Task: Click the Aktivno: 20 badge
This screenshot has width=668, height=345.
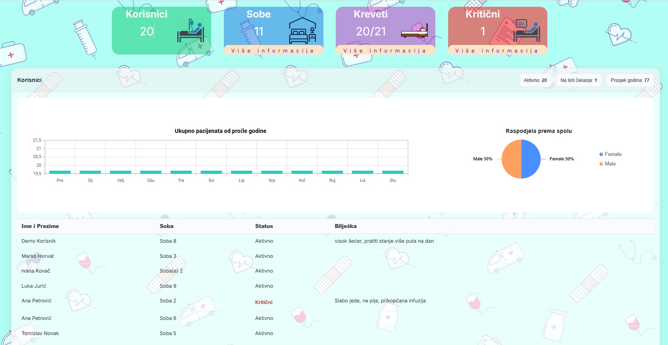Action: [535, 80]
